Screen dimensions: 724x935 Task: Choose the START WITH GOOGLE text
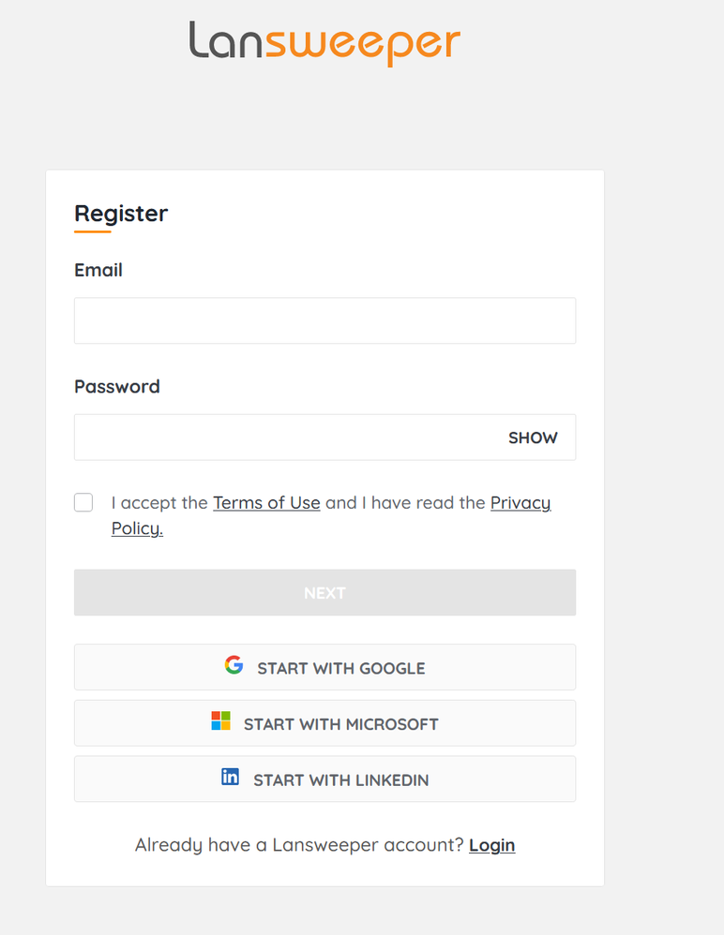click(341, 668)
